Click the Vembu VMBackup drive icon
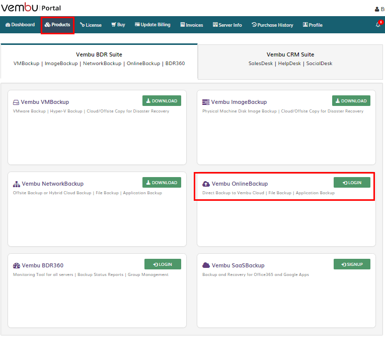385x337 pixels. [16, 102]
